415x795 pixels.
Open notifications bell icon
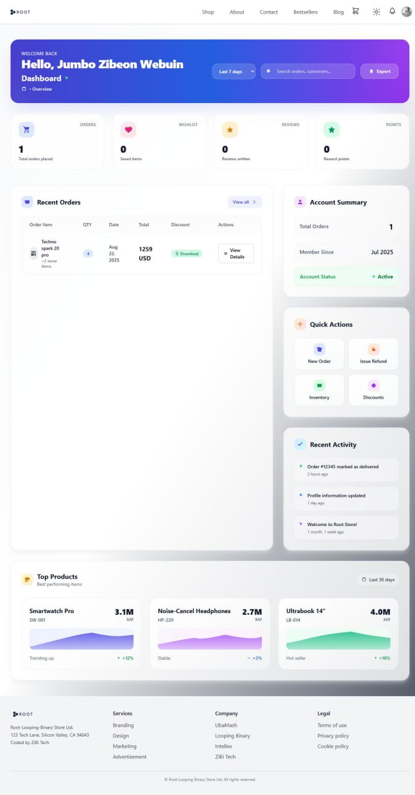pos(392,11)
